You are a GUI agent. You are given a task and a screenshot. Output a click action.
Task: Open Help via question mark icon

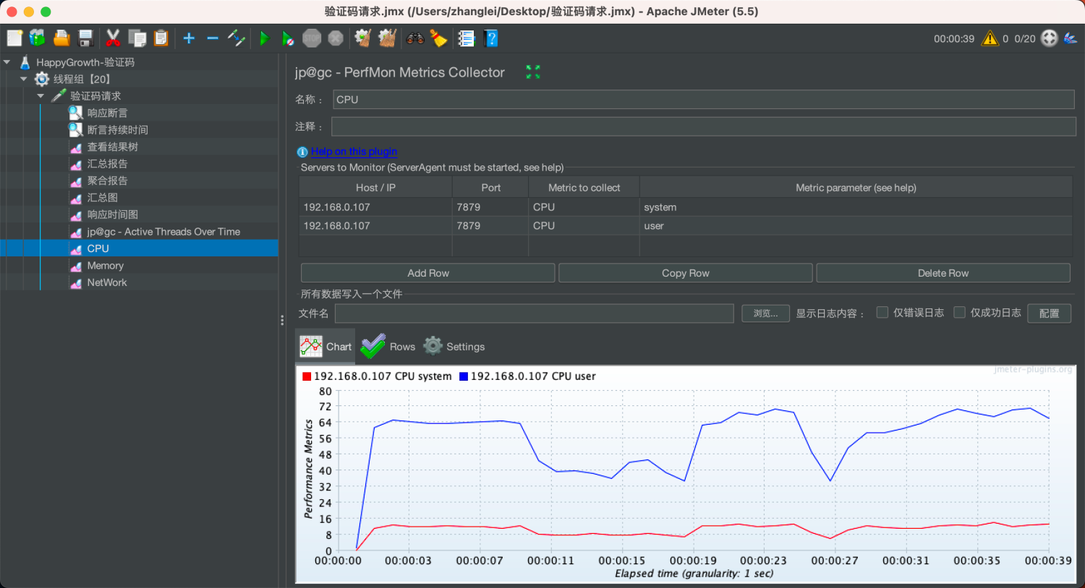pos(491,38)
